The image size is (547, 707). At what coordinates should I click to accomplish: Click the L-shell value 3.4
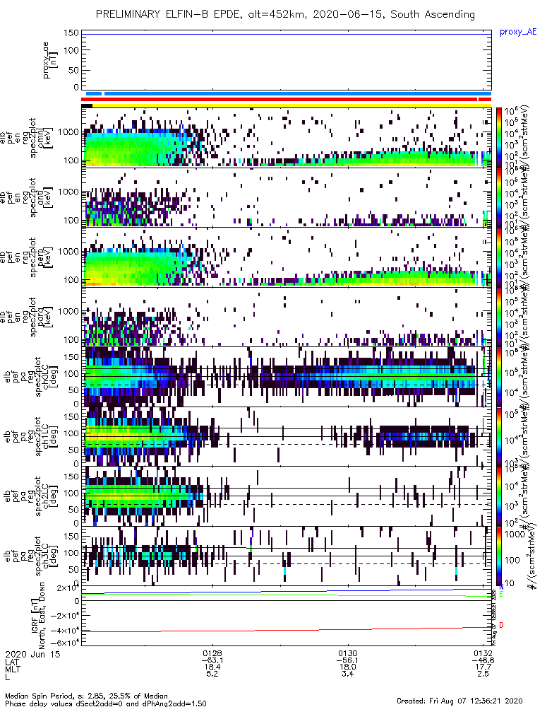point(347,674)
